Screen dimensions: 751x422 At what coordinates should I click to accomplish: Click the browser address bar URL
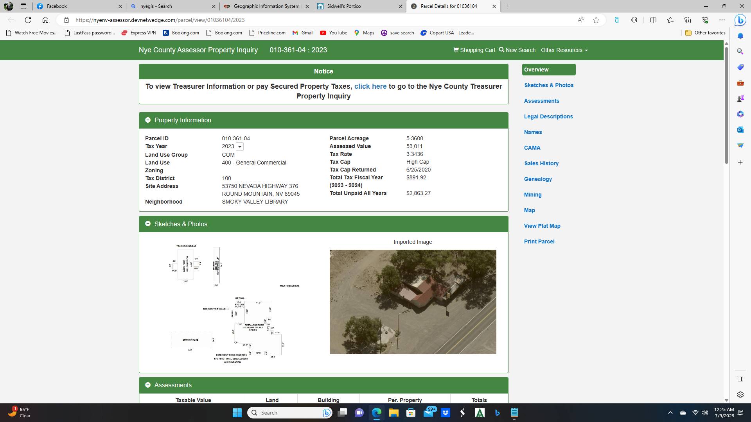(160, 20)
